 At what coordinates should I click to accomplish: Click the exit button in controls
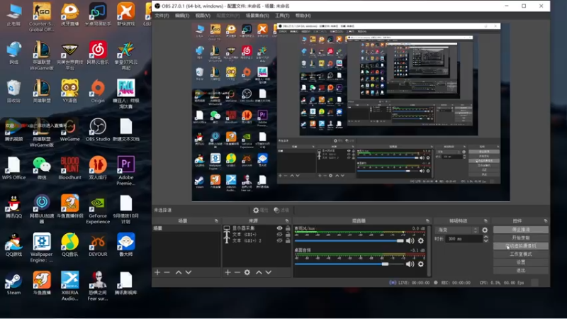(521, 270)
